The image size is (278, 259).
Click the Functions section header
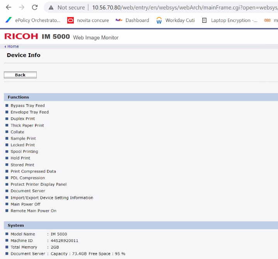tap(141, 97)
